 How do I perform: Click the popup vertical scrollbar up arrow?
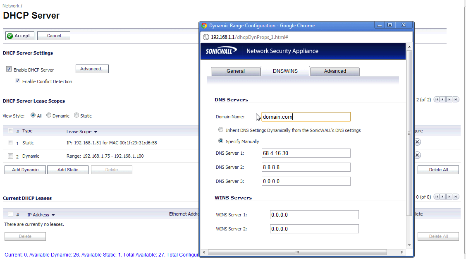point(409,47)
